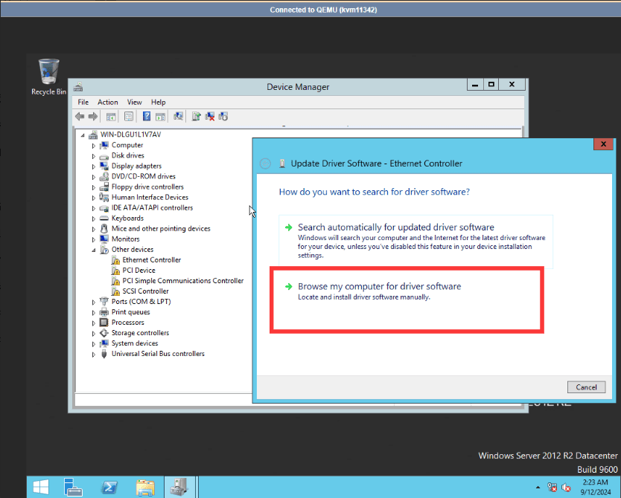Viewport: 621px width, 498px height.
Task: Select the Monitors category
Action: [x=125, y=239]
